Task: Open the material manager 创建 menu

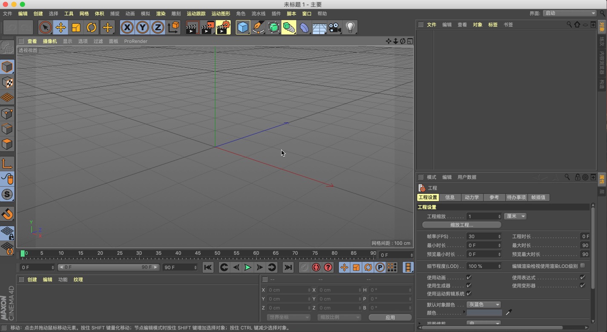Action: point(32,280)
